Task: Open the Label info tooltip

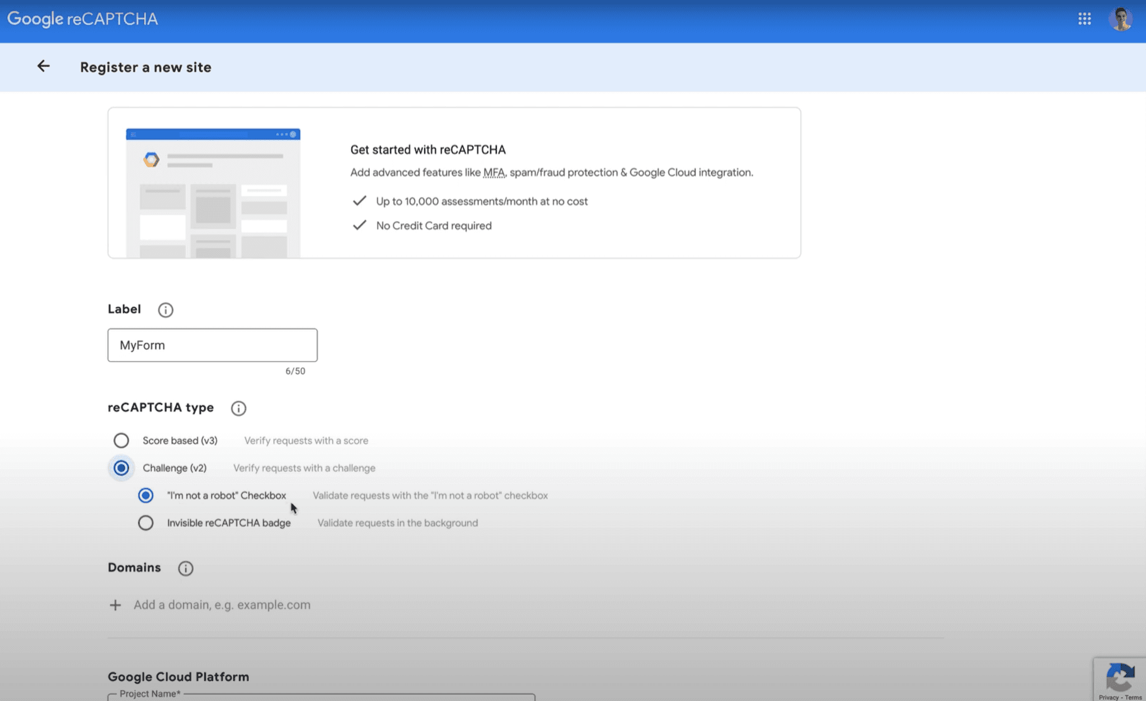Action: pyautogui.click(x=166, y=309)
